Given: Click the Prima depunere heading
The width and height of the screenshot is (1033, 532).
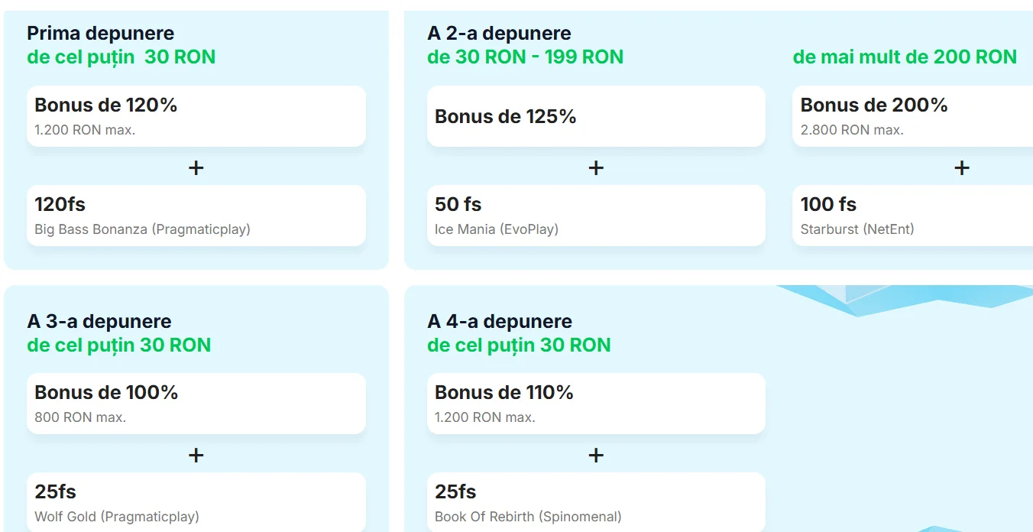Looking at the screenshot, I should click(x=101, y=33).
